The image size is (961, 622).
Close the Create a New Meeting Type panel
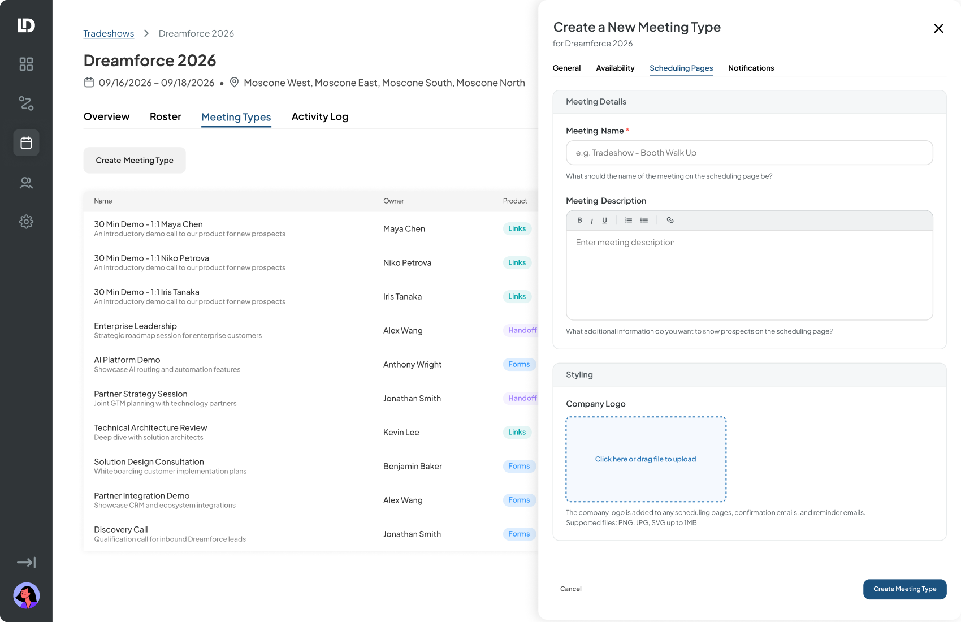pyautogui.click(x=938, y=28)
